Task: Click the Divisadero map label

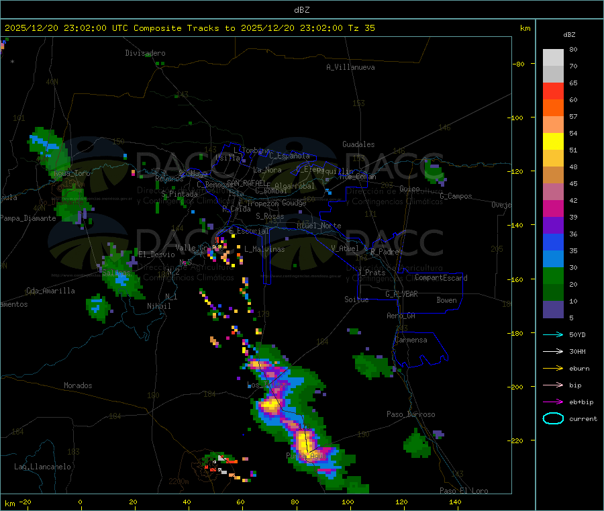Action: tap(145, 53)
